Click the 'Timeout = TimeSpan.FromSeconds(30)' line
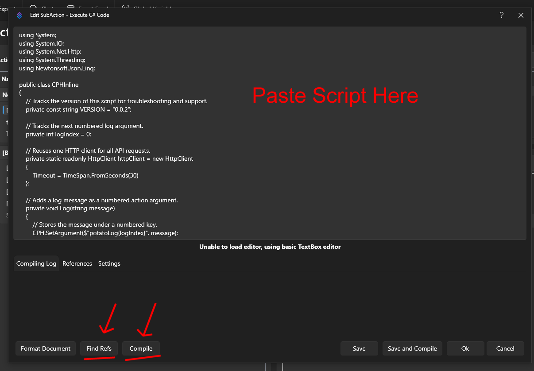Screen dimensions: 534x371 click(x=85, y=175)
